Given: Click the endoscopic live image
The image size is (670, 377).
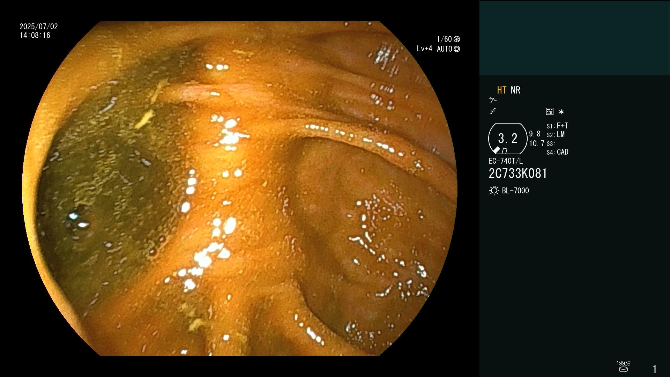Looking at the screenshot, I should coord(240,188).
